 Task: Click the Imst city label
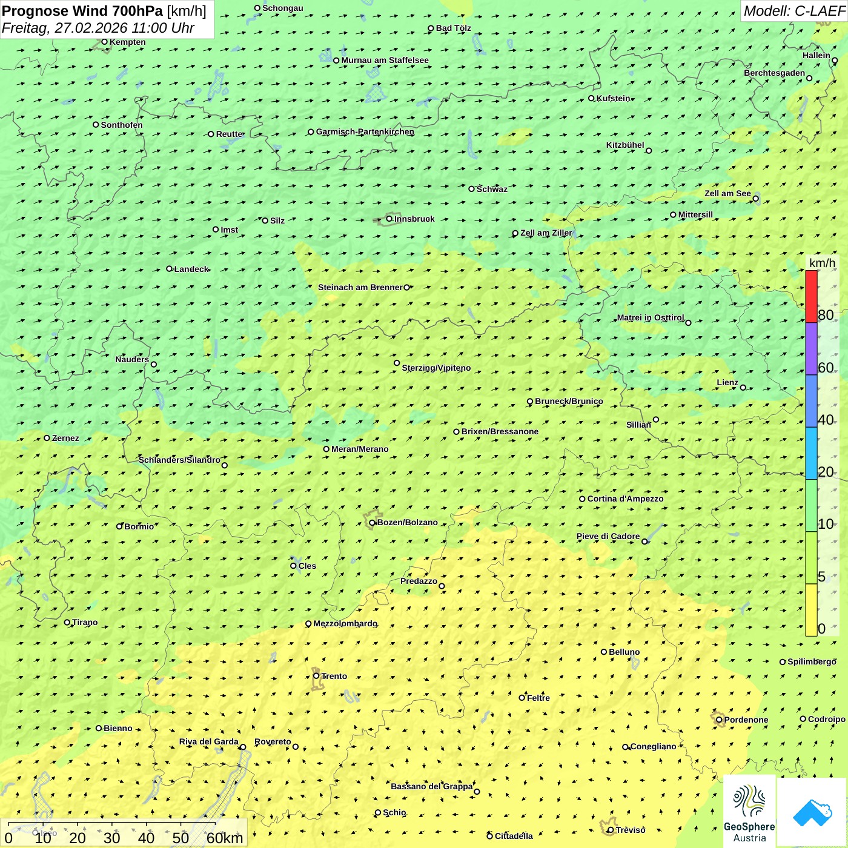(230, 230)
